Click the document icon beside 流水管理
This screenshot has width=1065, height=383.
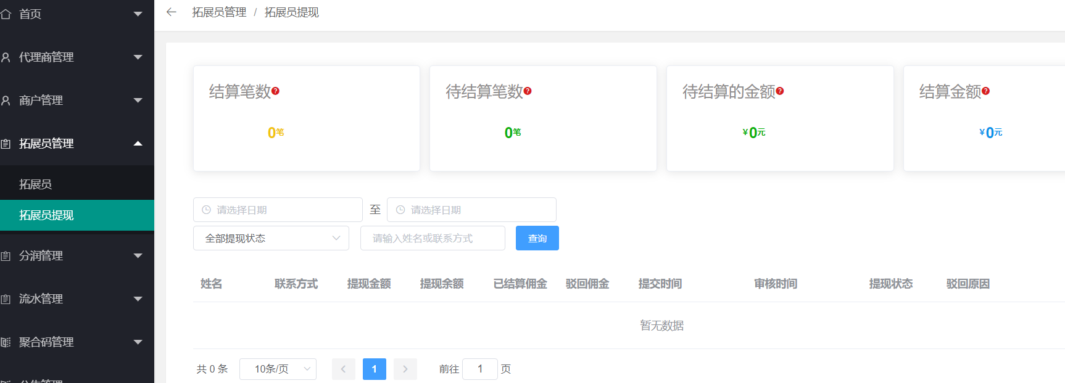point(6,299)
